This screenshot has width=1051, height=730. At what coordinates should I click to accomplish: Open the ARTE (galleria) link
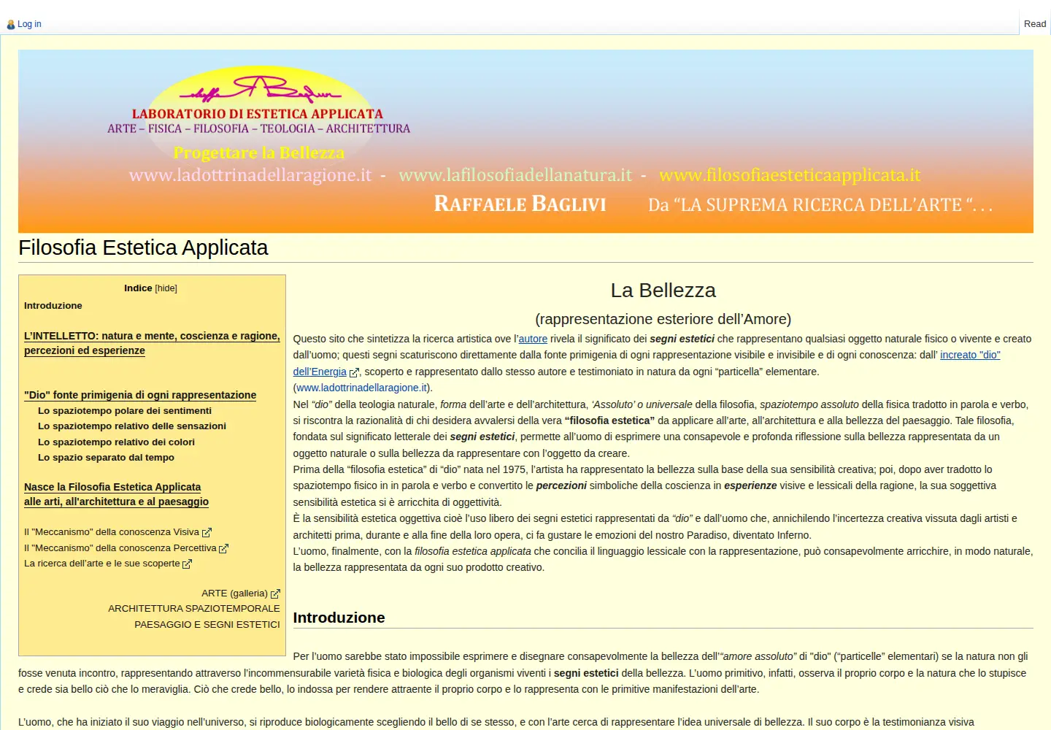coord(235,593)
